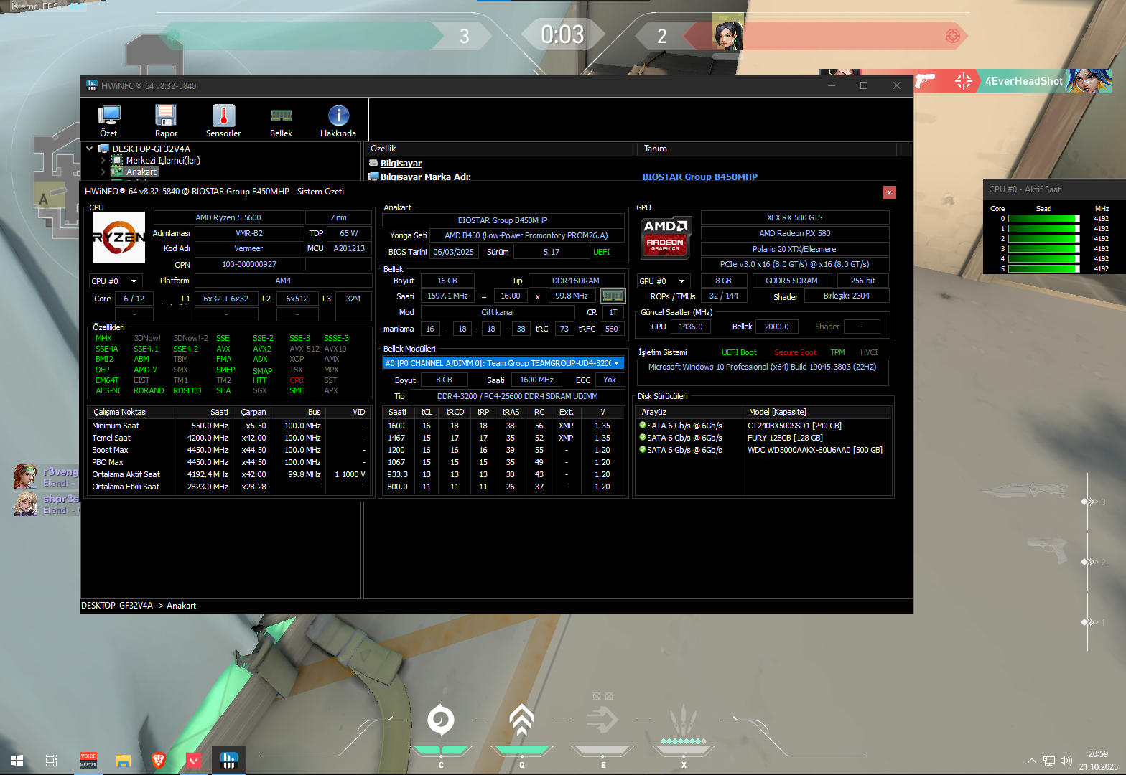
Task: Click the Özellik column header
Action: (501, 149)
